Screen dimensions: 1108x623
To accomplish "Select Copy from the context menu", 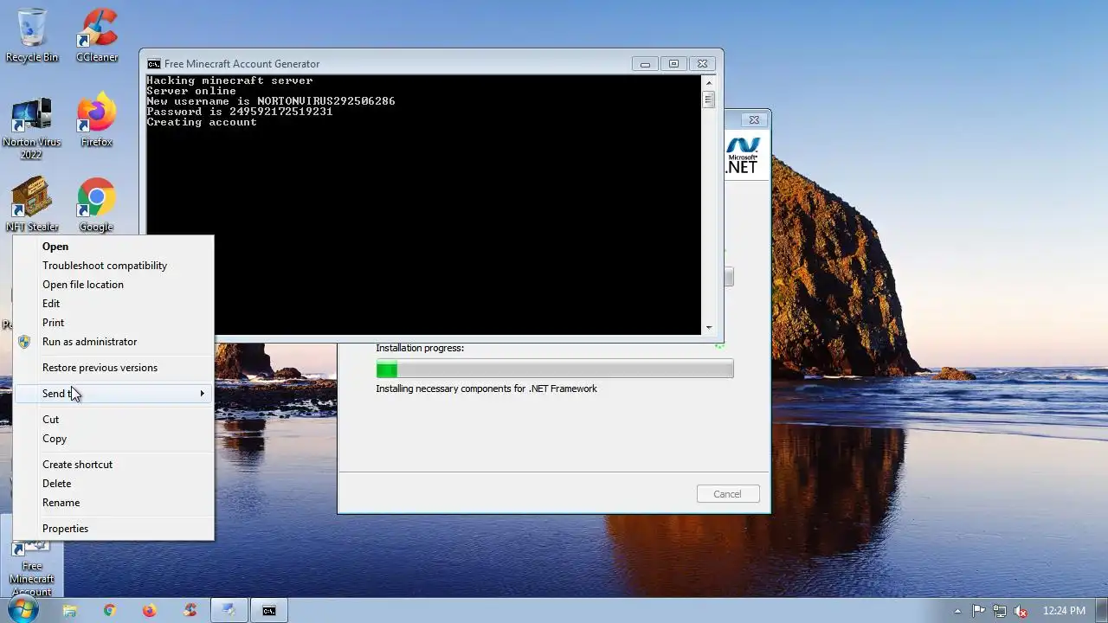I will coord(113,439).
